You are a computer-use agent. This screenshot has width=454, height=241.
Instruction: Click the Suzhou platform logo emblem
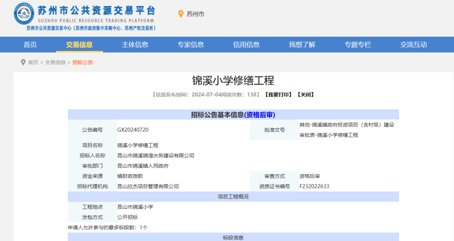tap(24, 13)
